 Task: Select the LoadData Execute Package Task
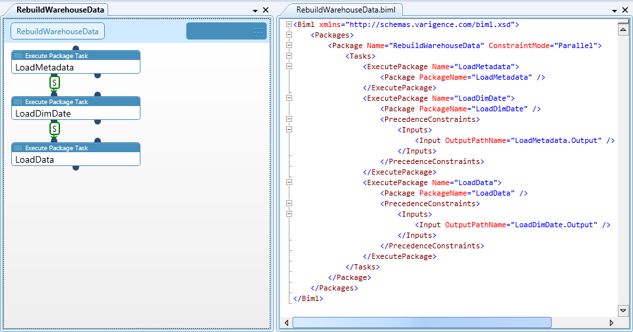tap(76, 154)
